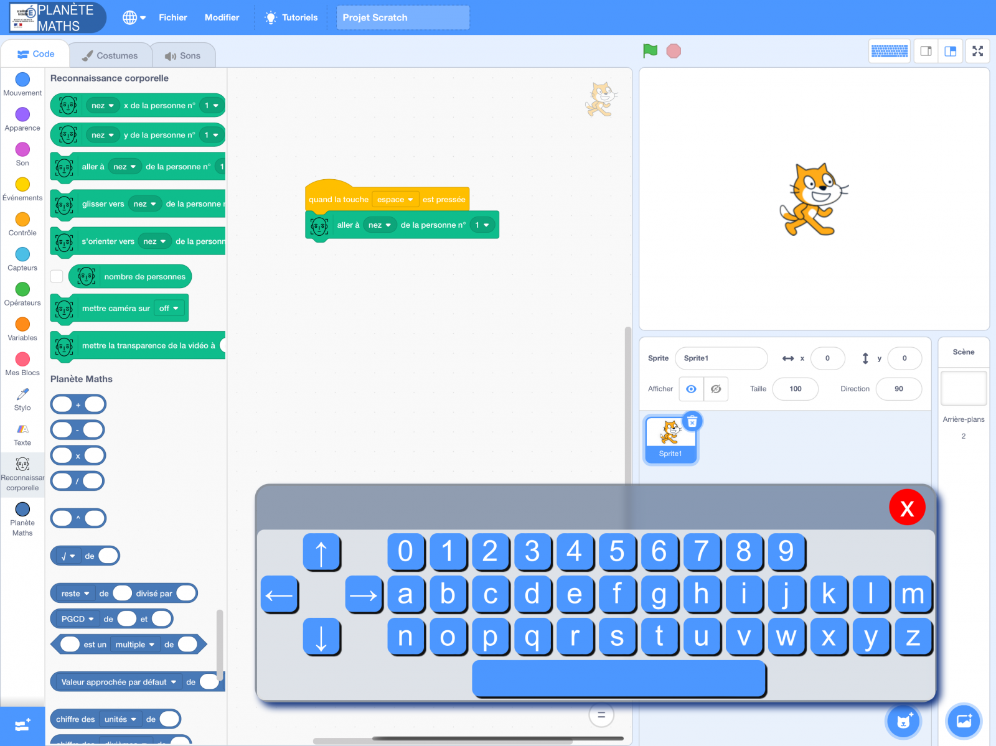This screenshot has width=996, height=746.
Task: Edit the project title field
Action: (x=403, y=17)
